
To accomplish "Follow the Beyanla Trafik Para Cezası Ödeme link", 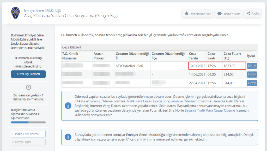I will click(x=210, y=111).
